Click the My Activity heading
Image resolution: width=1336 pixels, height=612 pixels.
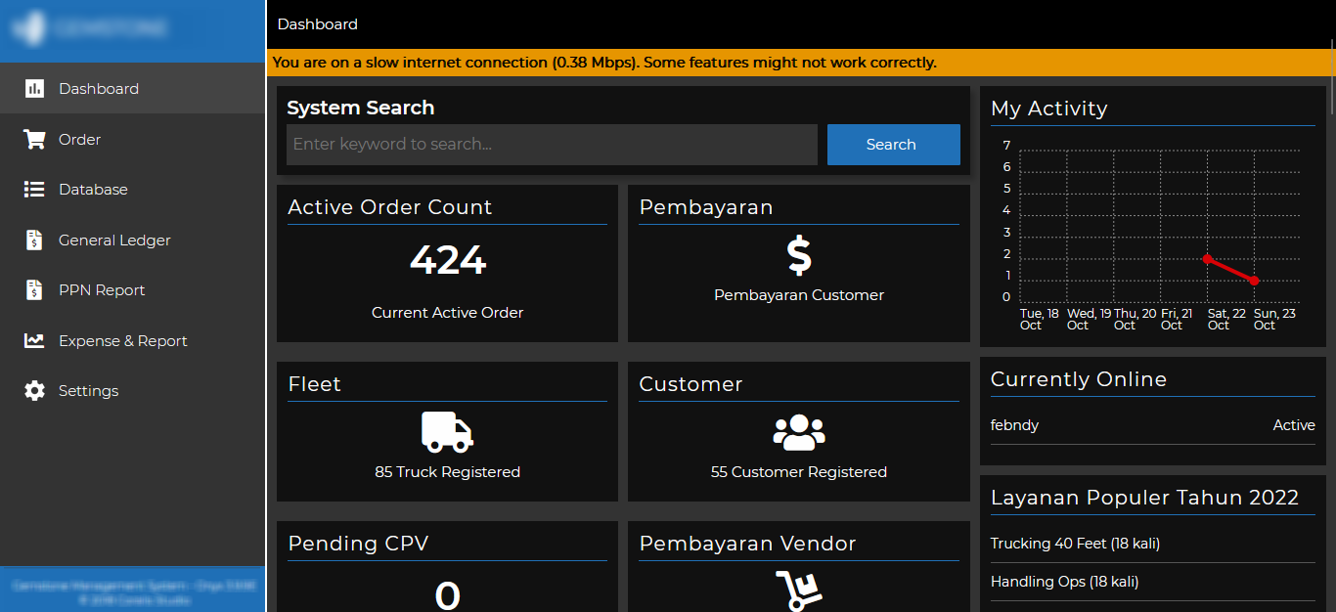tap(1048, 109)
